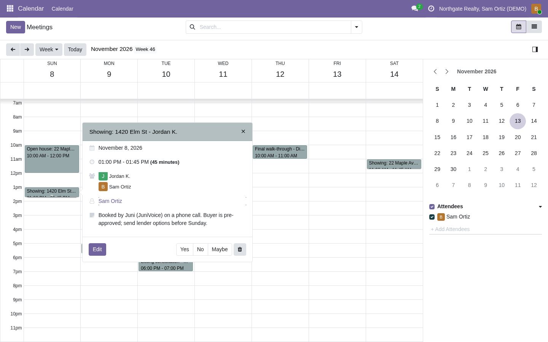Image resolution: width=548 pixels, height=342 pixels.
Task: Toggle the side panel icon
Action: coord(535,49)
